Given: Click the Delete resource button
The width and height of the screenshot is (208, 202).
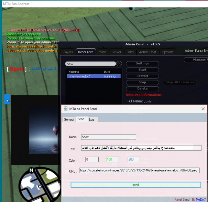Looking at the screenshot, I should 142,89.
